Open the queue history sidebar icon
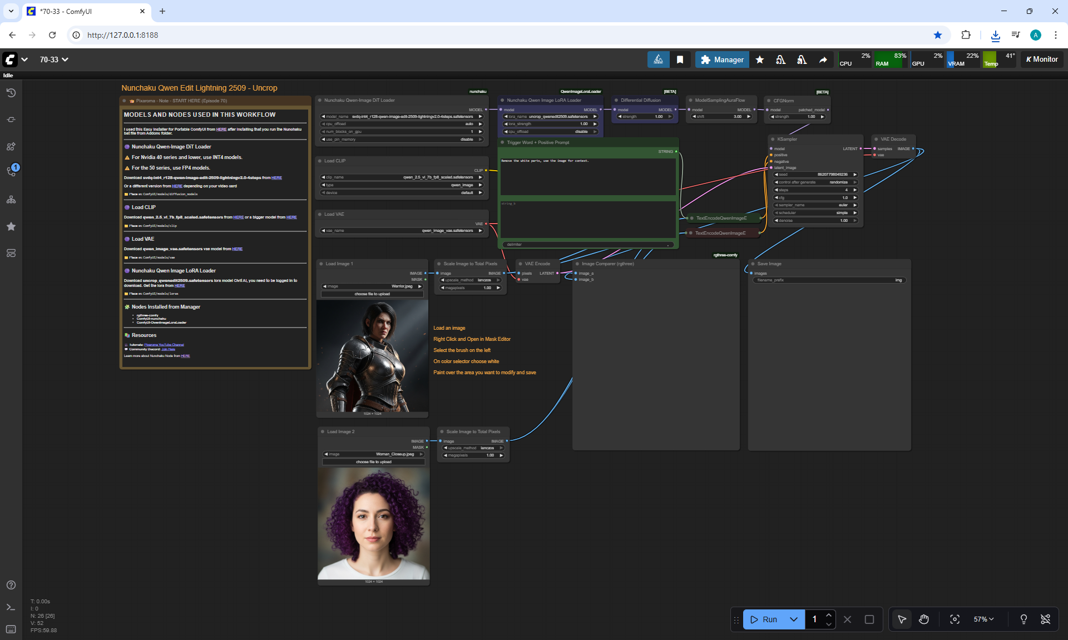 11,93
